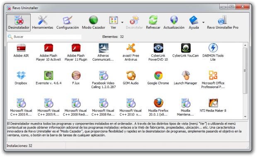
Task: Maximize the Revo Uninstaller window
Action: click(231, 7)
